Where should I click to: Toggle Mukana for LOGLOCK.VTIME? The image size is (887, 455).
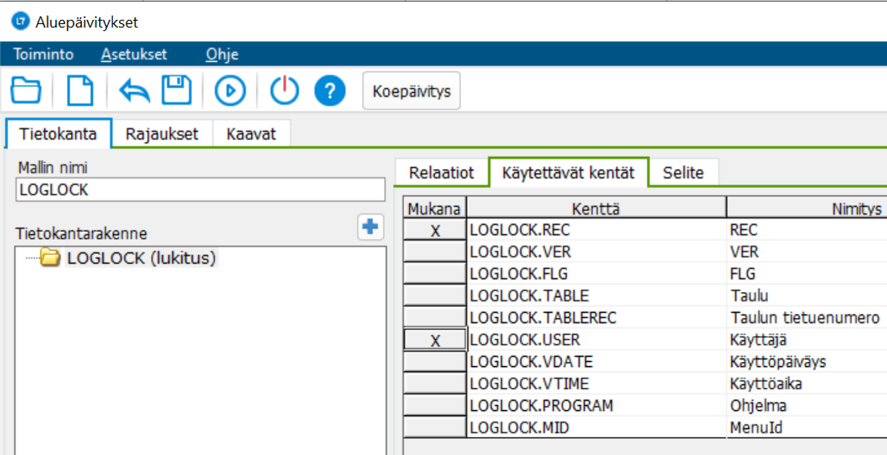coord(435,384)
